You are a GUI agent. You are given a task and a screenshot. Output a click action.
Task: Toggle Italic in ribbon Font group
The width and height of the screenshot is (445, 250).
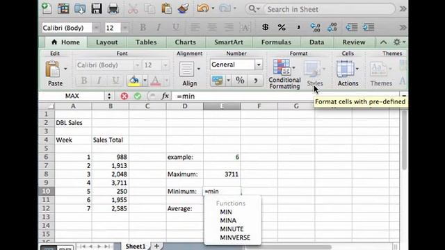[x=99, y=81]
